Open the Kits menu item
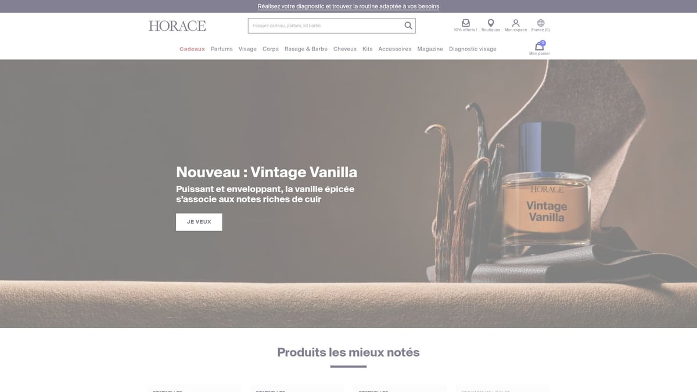This screenshot has width=697, height=392. (368, 49)
